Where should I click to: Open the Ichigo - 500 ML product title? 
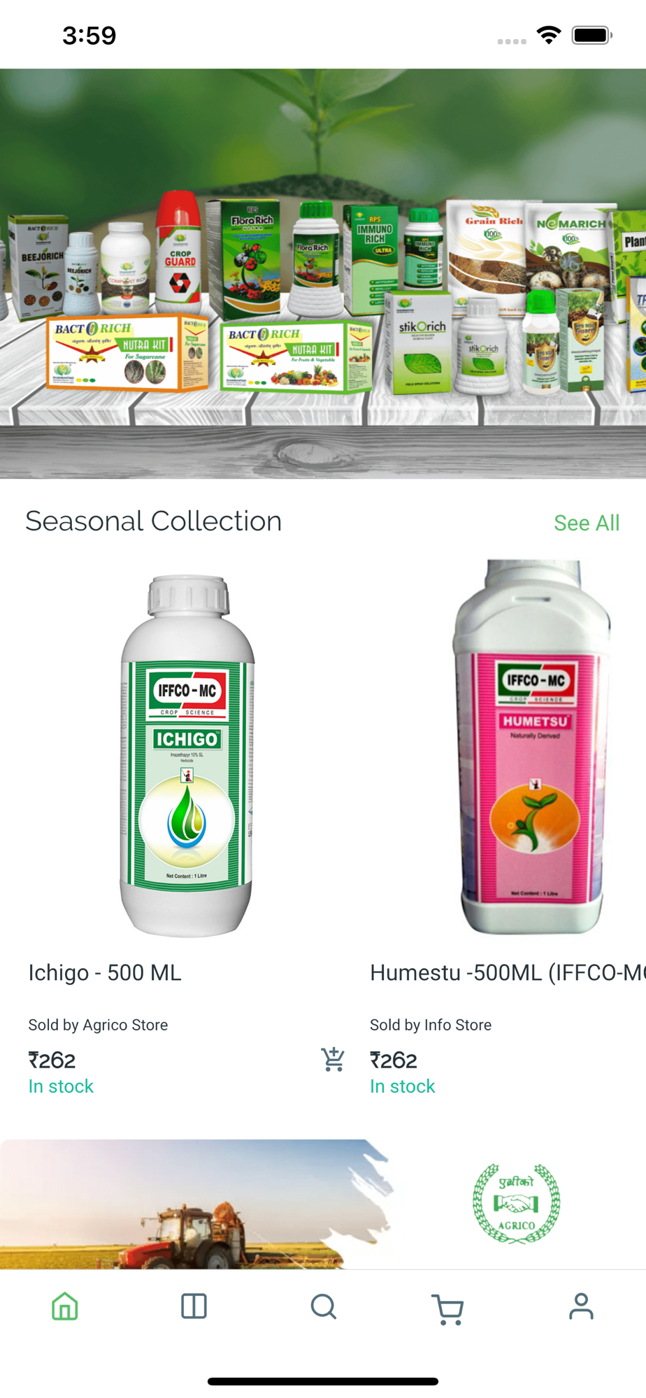pyautogui.click(x=105, y=973)
